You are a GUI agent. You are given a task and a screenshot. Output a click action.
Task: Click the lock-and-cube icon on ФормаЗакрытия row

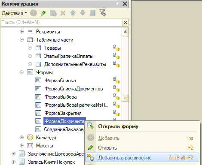click(x=116, y=113)
